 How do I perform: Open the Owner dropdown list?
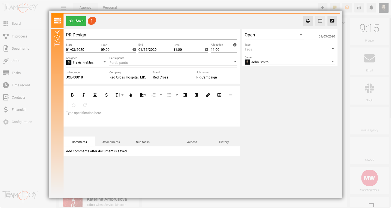[333, 62]
